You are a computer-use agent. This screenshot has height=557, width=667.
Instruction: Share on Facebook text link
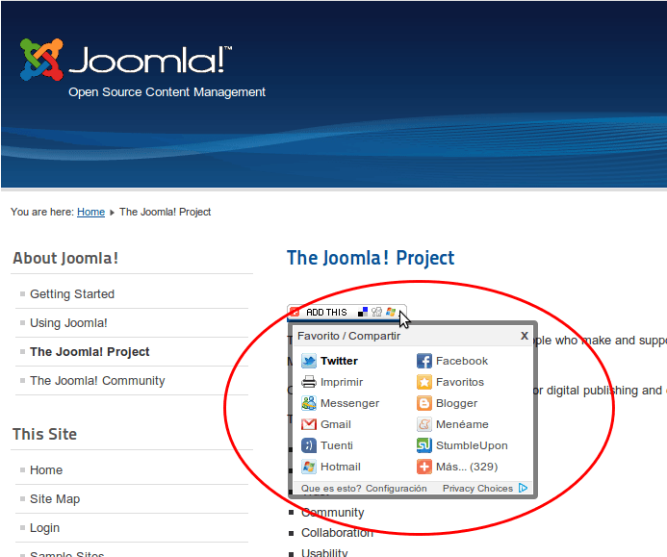tap(462, 361)
